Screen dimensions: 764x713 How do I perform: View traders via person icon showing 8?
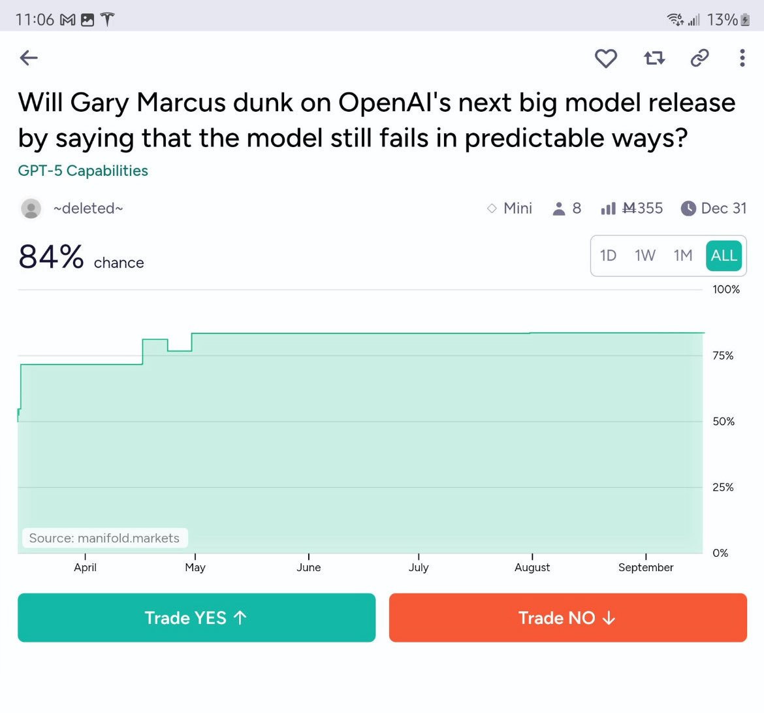[559, 208]
